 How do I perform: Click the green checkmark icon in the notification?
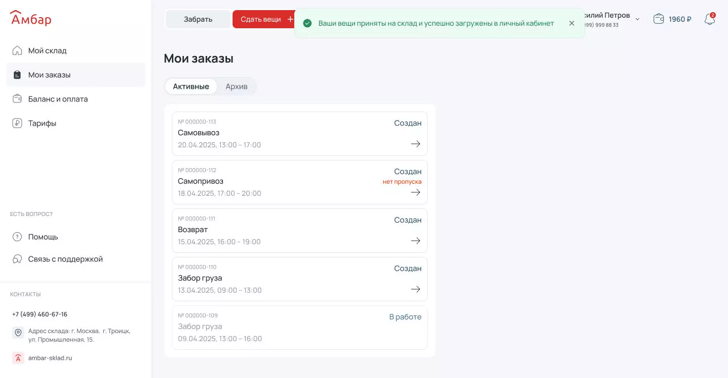click(x=307, y=23)
